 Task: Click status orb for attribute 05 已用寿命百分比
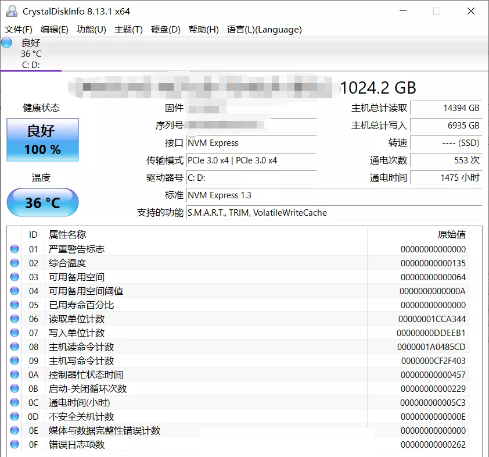pos(15,305)
